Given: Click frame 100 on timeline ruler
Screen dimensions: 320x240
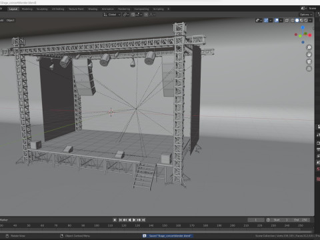Looking at the screenshot, I should [97, 225].
